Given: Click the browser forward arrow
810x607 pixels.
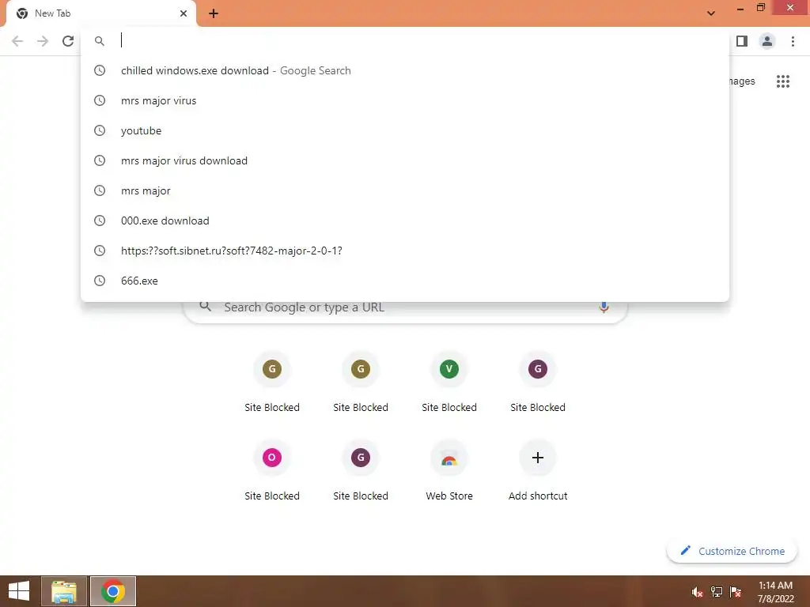Looking at the screenshot, I should pyautogui.click(x=43, y=41).
